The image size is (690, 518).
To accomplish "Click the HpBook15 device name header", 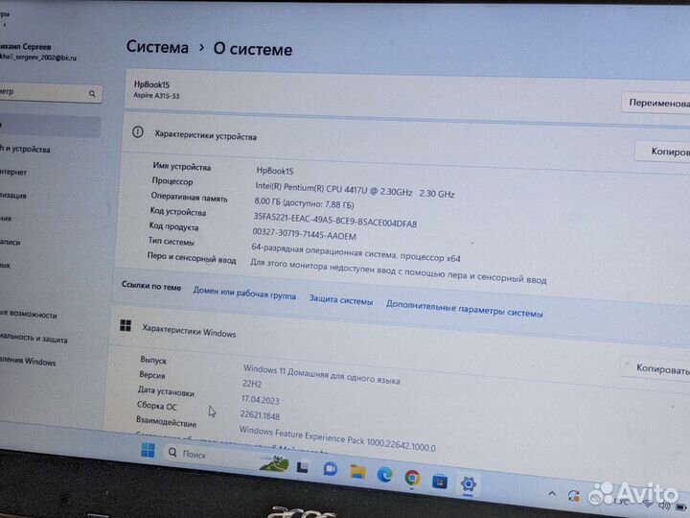I will [x=151, y=84].
